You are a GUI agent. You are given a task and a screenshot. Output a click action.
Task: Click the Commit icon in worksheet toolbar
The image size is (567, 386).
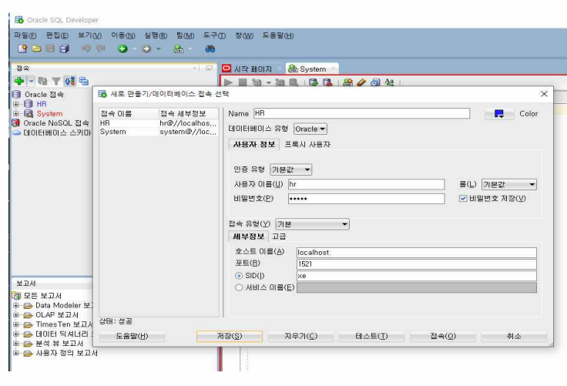[x=314, y=82]
